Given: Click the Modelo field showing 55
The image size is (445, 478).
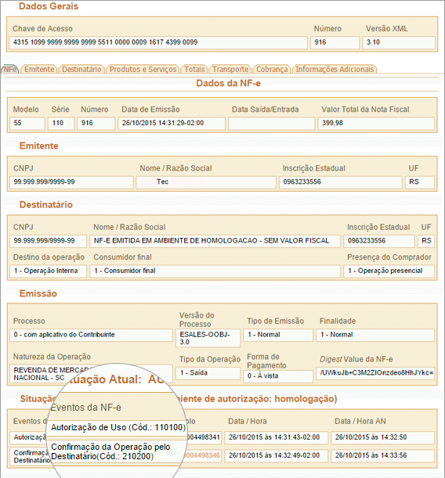Looking at the screenshot, I should point(27,124).
